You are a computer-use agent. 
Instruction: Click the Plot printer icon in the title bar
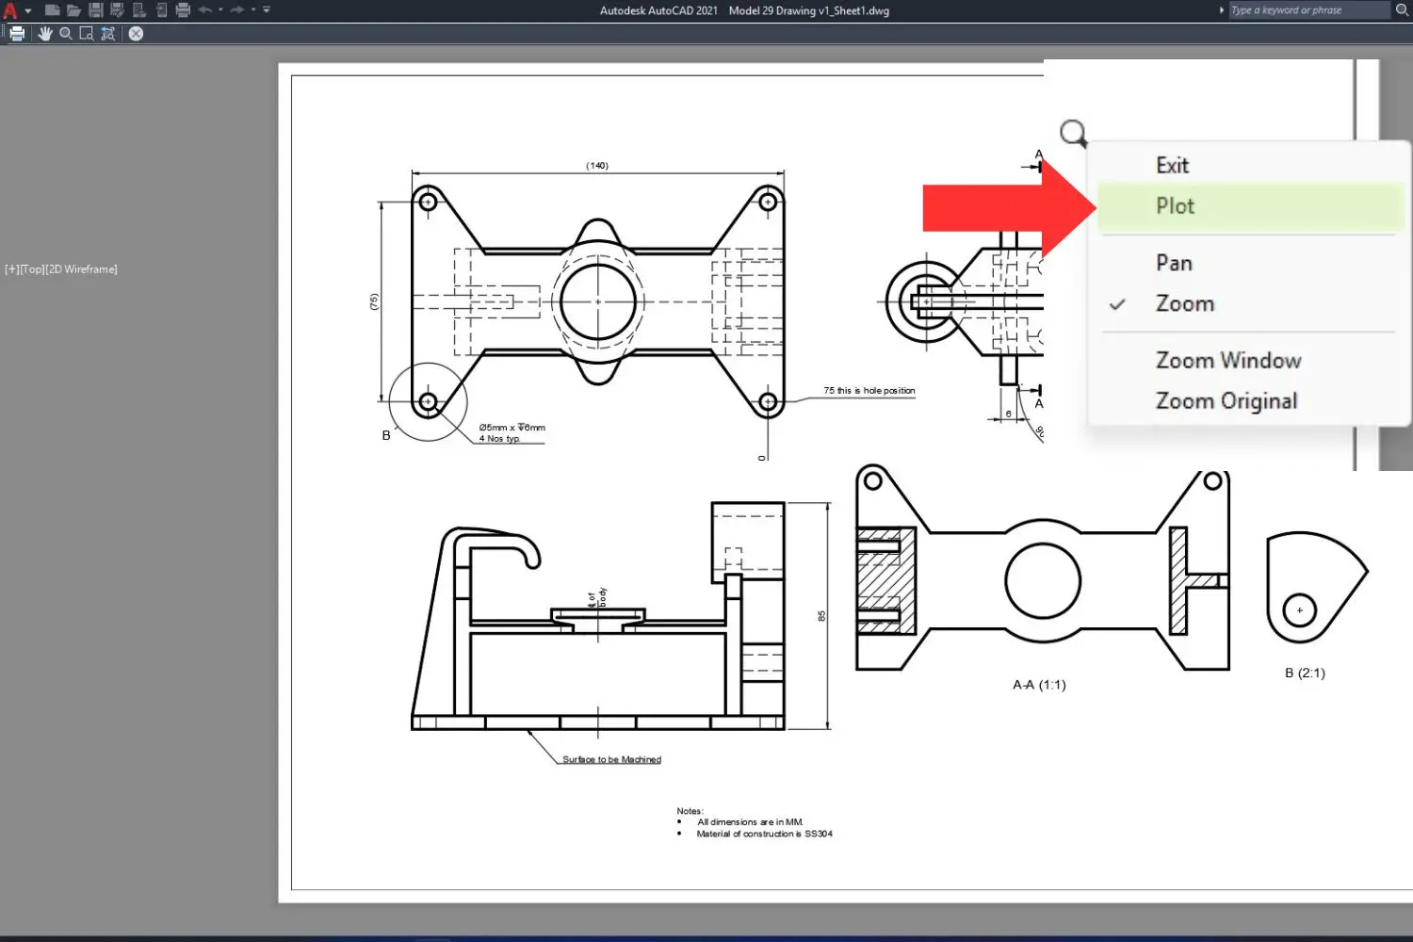click(x=183, y=10)
